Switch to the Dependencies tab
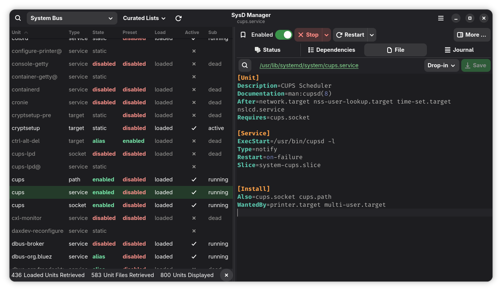502x291 pixels. [x=332, y=50]
